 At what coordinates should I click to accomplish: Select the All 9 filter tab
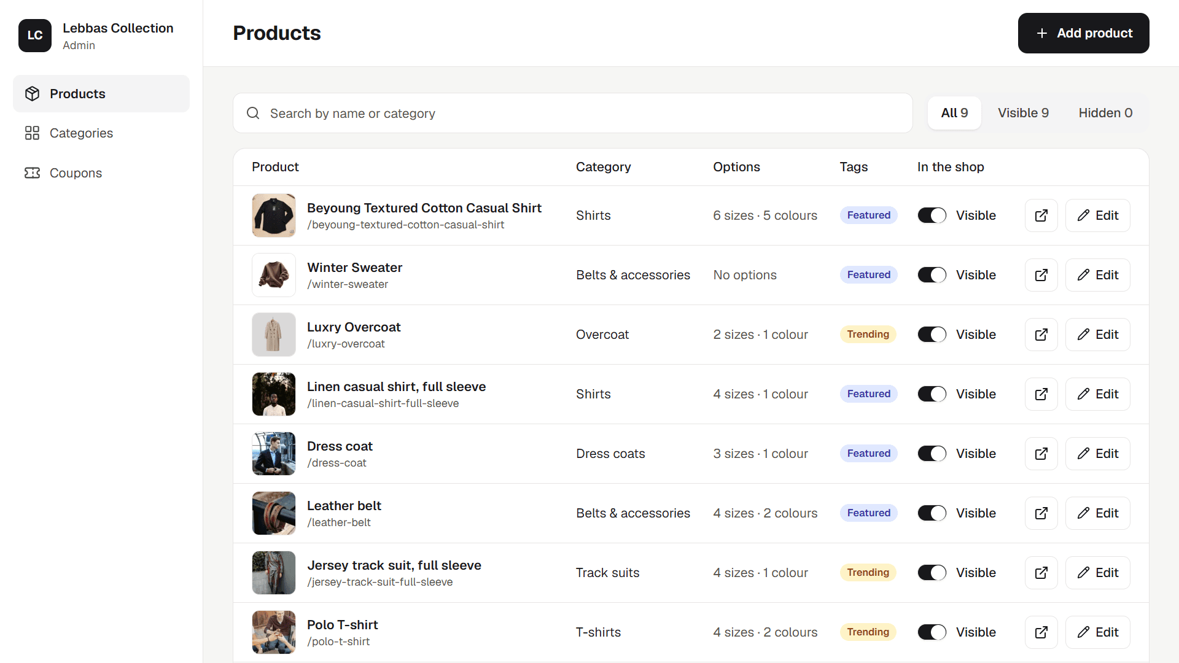coord(954,113)
